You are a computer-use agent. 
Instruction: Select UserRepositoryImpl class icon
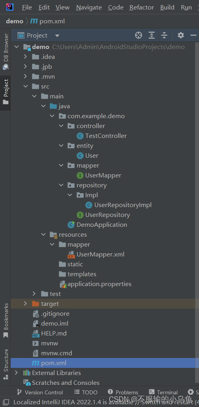coord(89,205)
